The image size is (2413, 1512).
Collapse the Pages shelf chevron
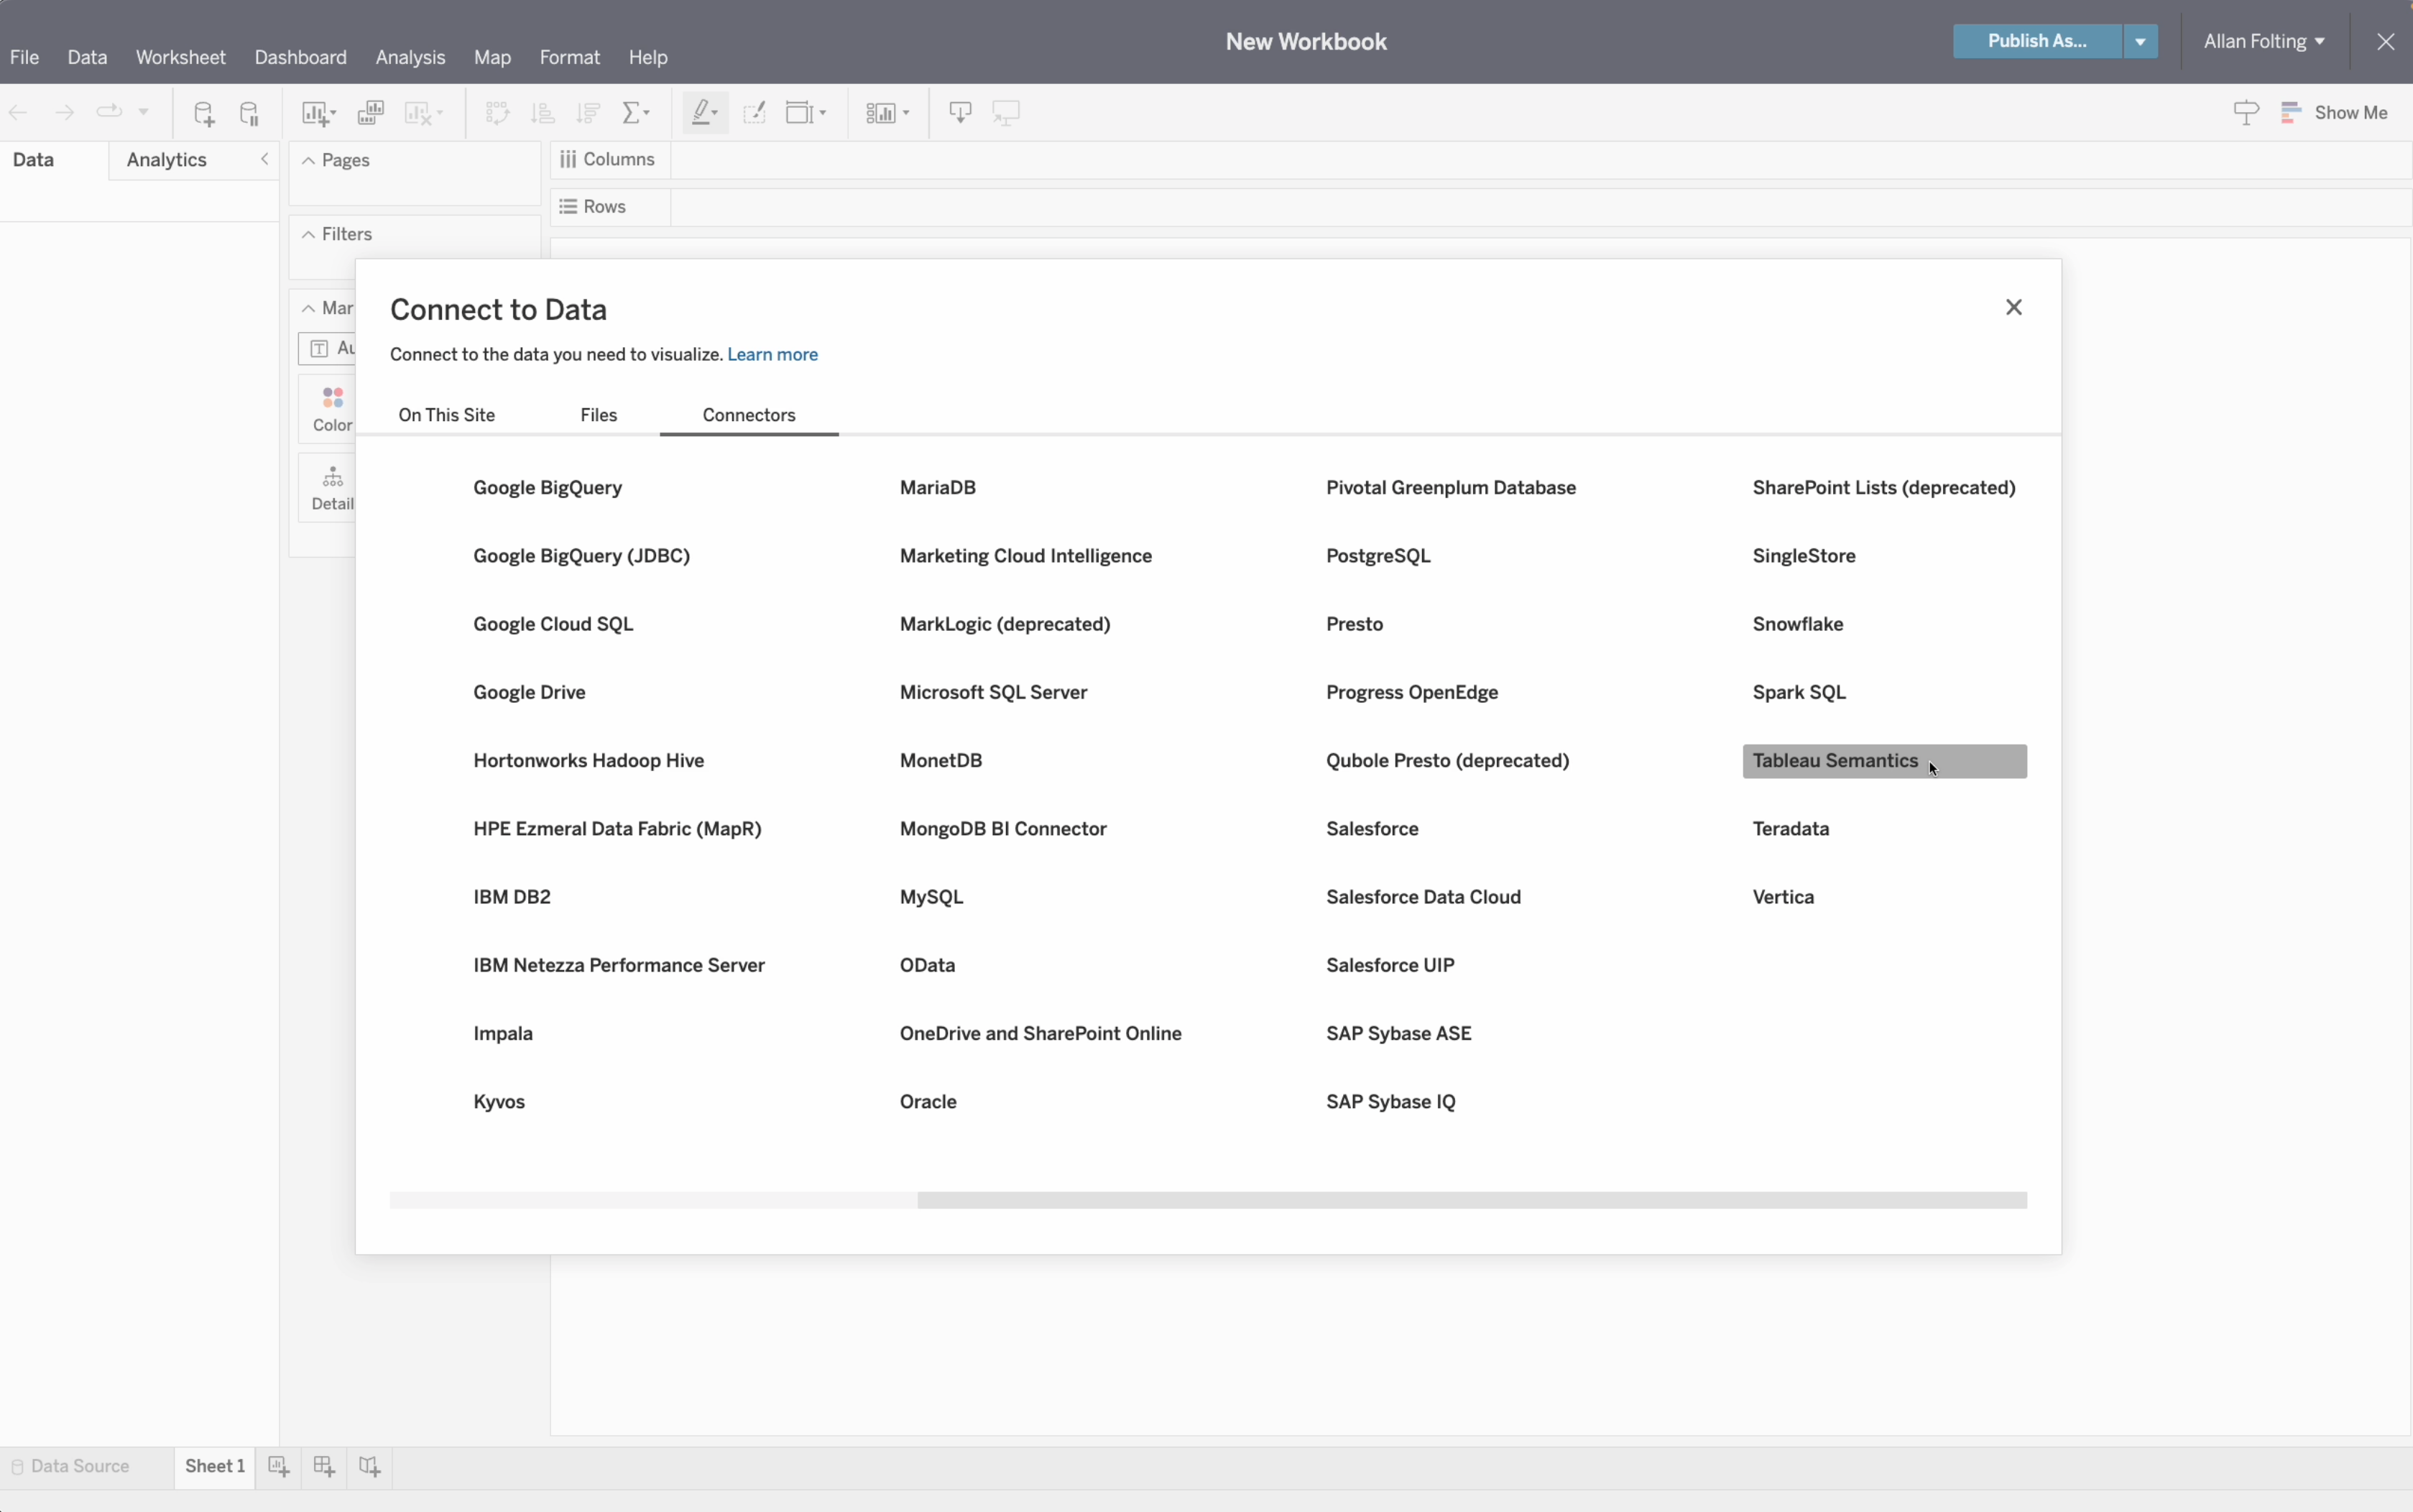tap(309, 161)
